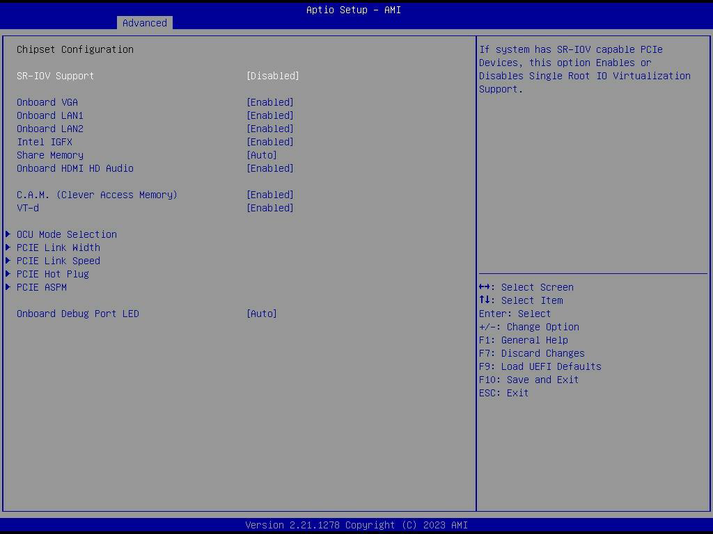Toggle SR-IOV Support Disabled value
713x534 pixels.
point(272,76)
